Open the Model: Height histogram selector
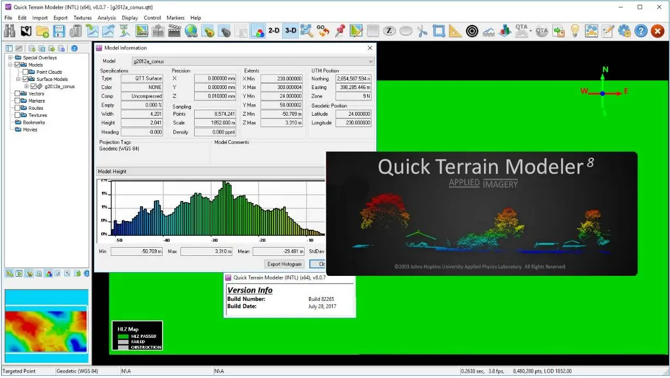Viewport: 670px width, 378px height. (210, 171)
